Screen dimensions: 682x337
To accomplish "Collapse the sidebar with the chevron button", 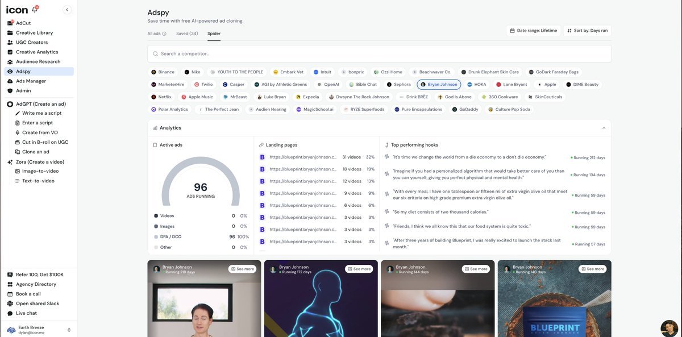I will click(x=67, y=10).
